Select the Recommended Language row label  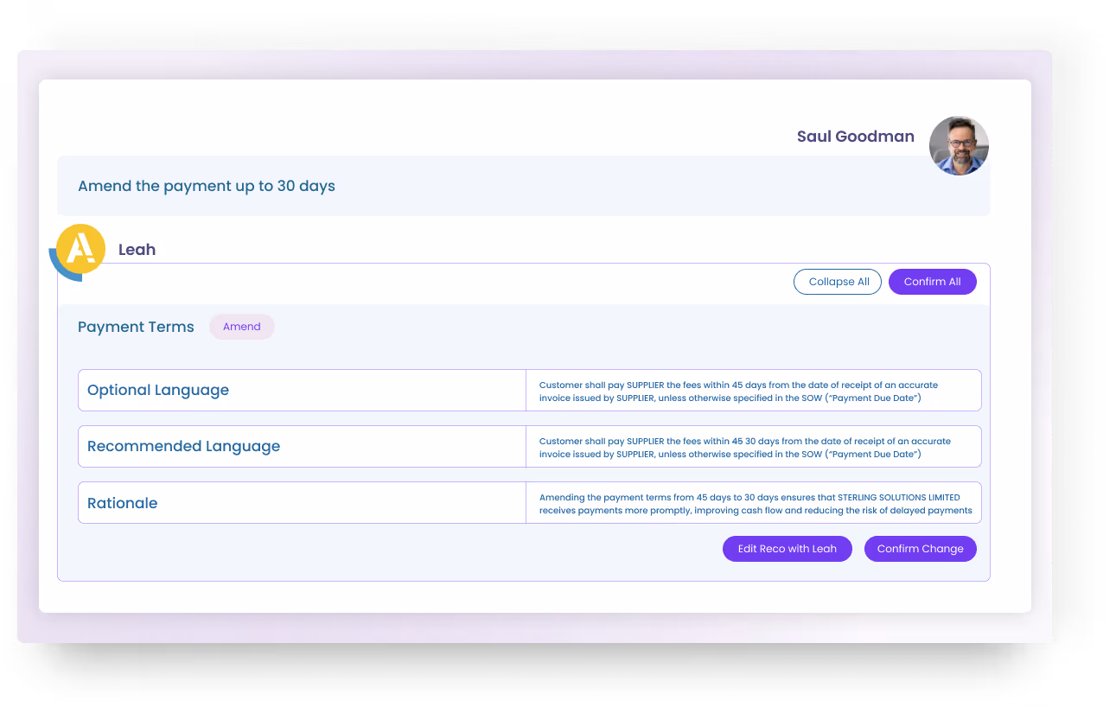click(183, 446)
